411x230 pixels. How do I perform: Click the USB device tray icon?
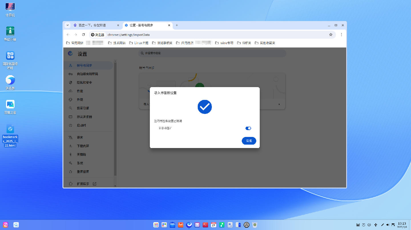click(x=376, y=225)
